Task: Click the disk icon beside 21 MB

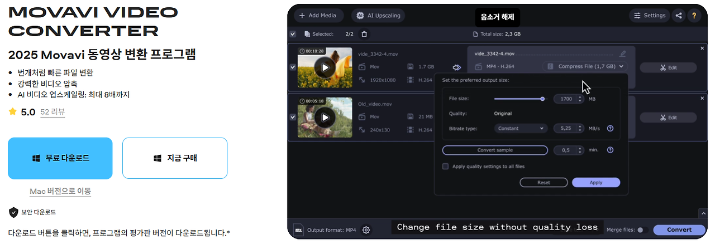Action: click(411, 116)
